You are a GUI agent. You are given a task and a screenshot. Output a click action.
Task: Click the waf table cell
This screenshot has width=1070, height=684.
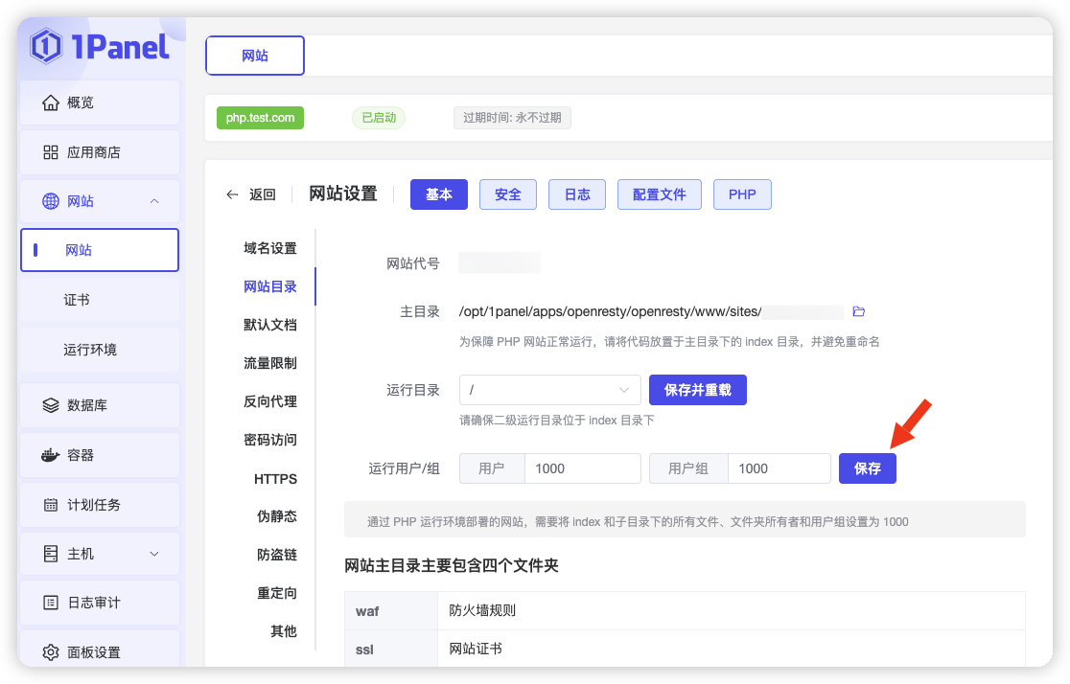coord(391,611)
